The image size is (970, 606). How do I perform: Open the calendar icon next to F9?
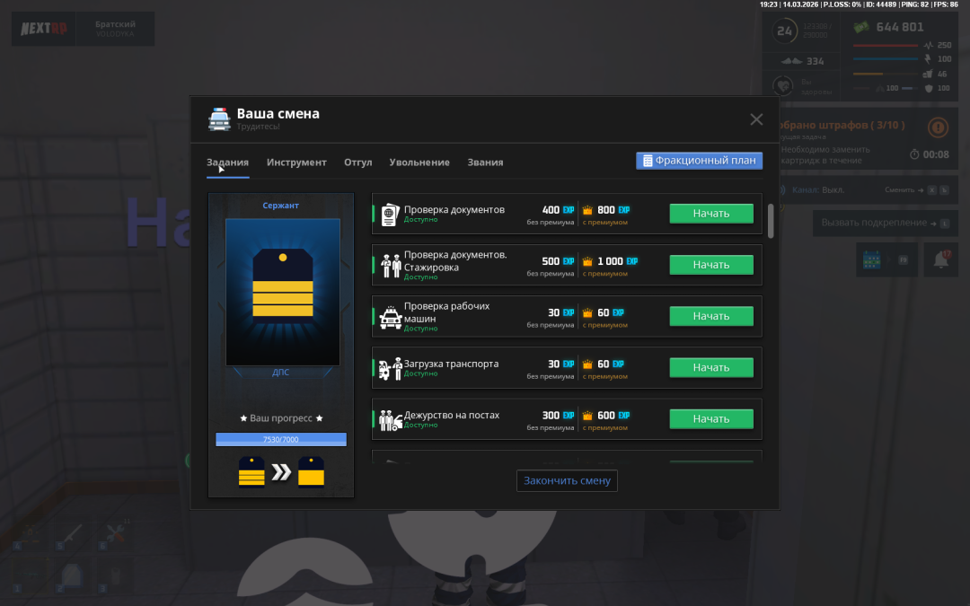869,259
